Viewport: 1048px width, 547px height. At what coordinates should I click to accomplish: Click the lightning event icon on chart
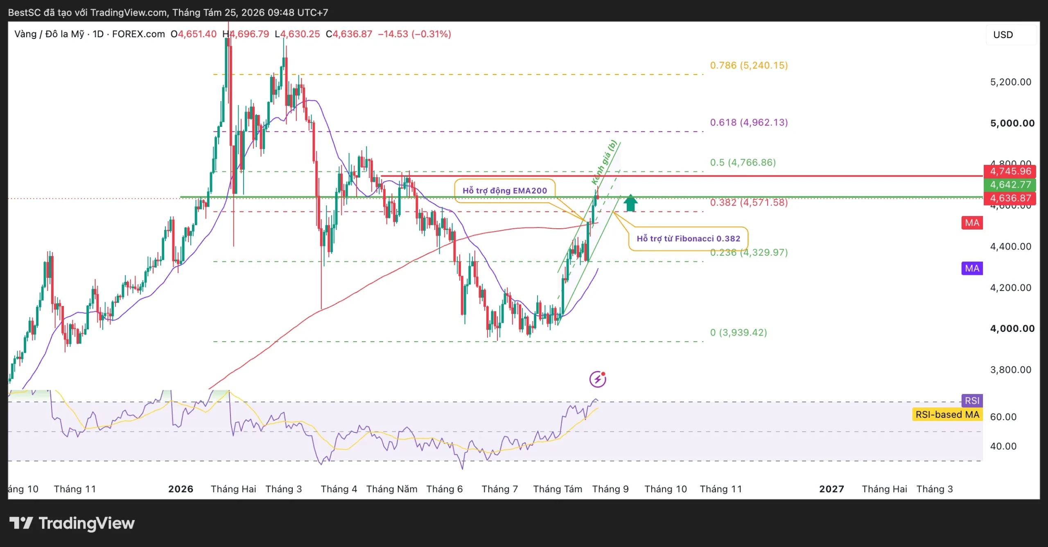click(x=598, y=379)
